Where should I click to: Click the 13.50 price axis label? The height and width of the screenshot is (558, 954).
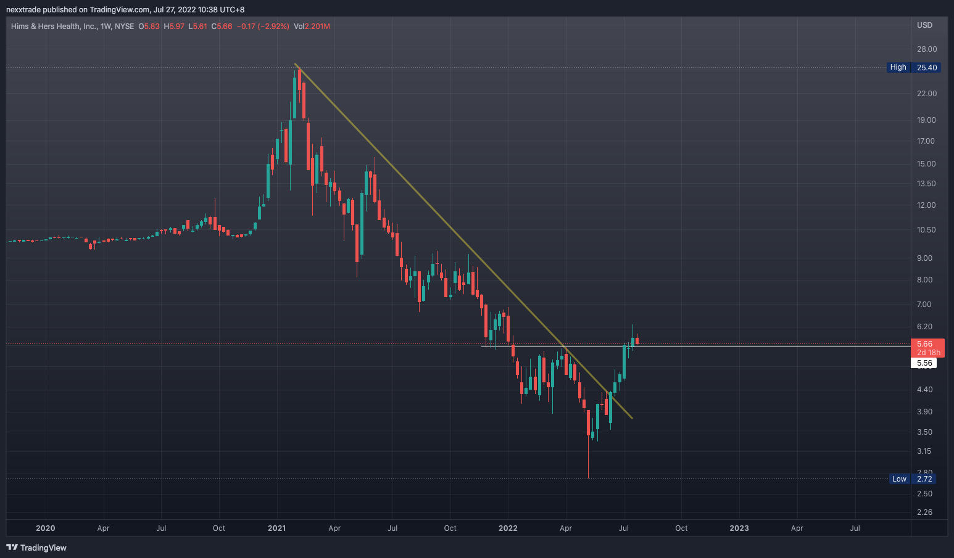pyautogui.click(x=927, y=184)
